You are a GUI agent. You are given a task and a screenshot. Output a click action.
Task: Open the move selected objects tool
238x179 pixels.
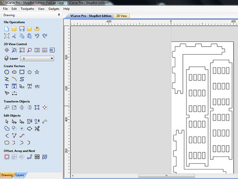(7, 108)
